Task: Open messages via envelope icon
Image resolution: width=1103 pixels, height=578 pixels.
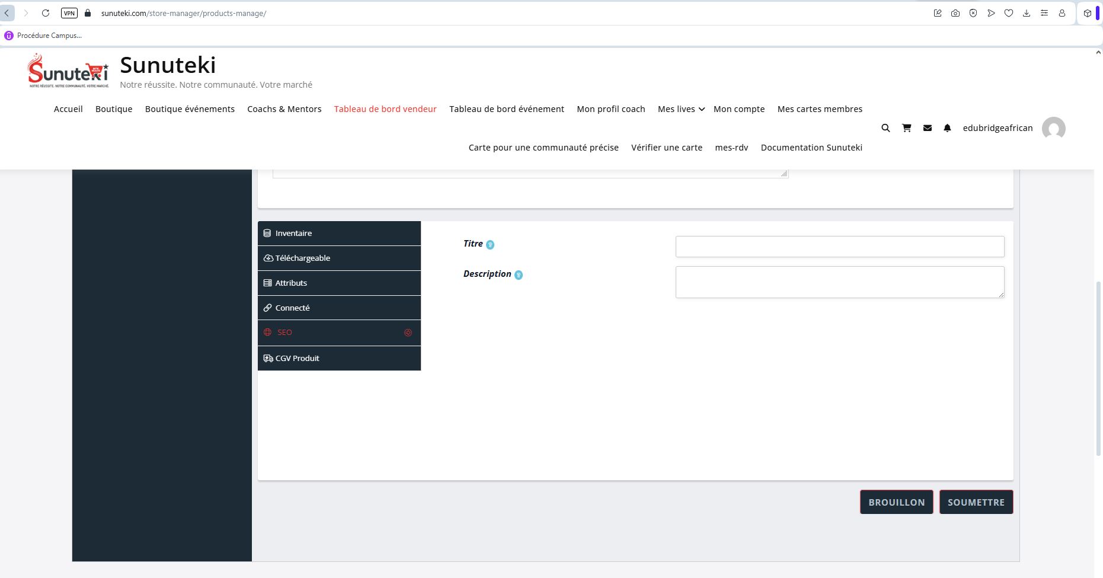Action: [928, 128]
